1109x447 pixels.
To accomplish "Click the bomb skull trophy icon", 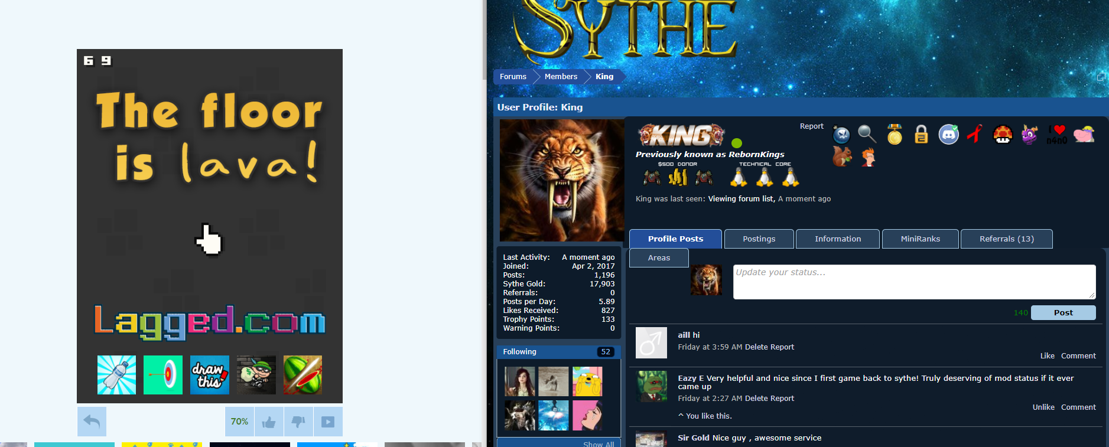I will click(841, 135).
